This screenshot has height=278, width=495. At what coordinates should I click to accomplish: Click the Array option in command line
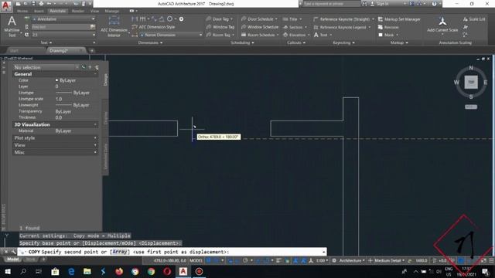pos(120,252)
